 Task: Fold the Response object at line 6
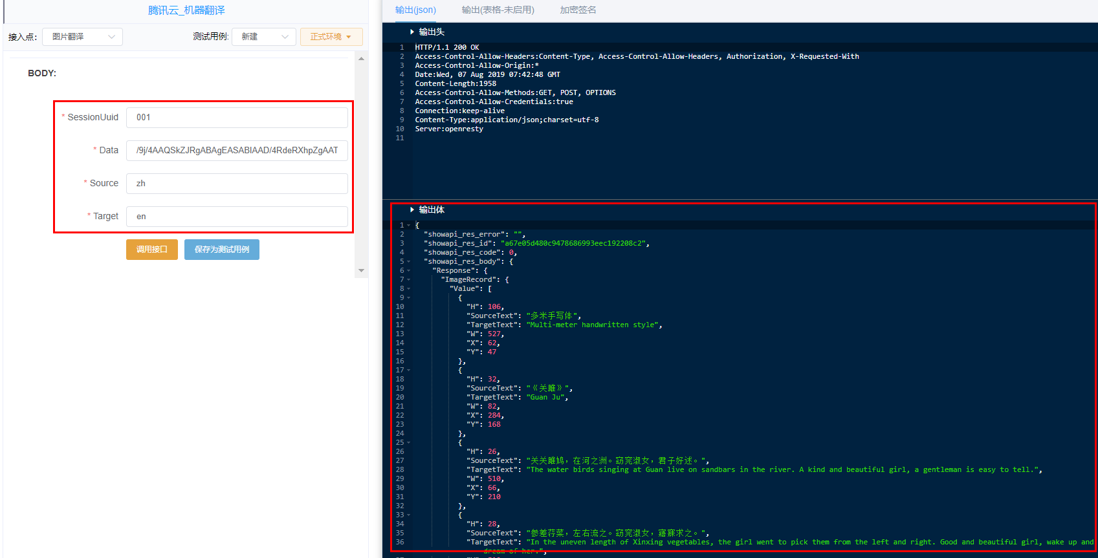(x=409, y=271)
